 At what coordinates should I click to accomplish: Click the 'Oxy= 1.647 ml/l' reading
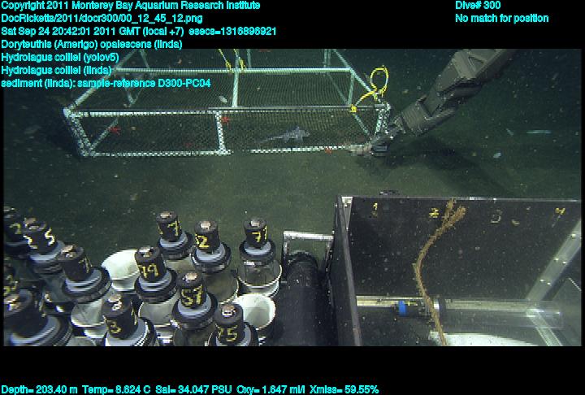pos(271,389)
